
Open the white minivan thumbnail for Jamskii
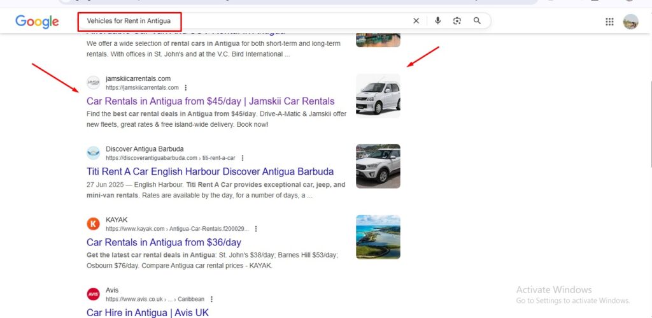click(x=378, y=96)
